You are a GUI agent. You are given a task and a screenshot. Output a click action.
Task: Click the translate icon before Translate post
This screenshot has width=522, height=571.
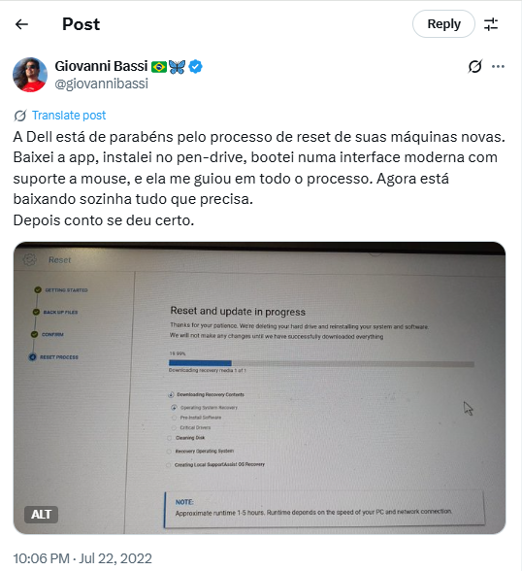tap(20, 116)
